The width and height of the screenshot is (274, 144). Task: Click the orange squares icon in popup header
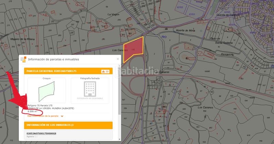click(23, 59)
